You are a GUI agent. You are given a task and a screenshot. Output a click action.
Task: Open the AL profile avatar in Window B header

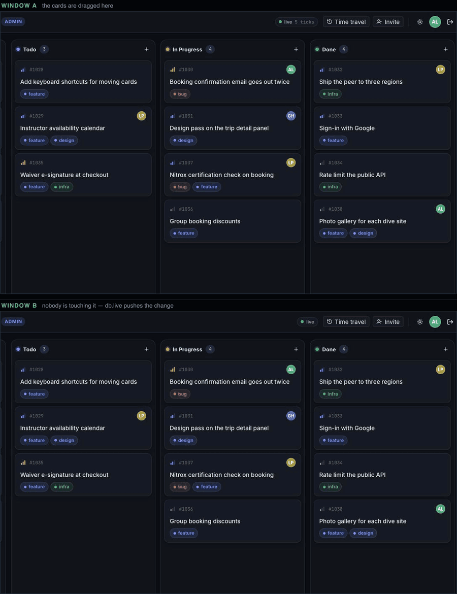point(435,322)
